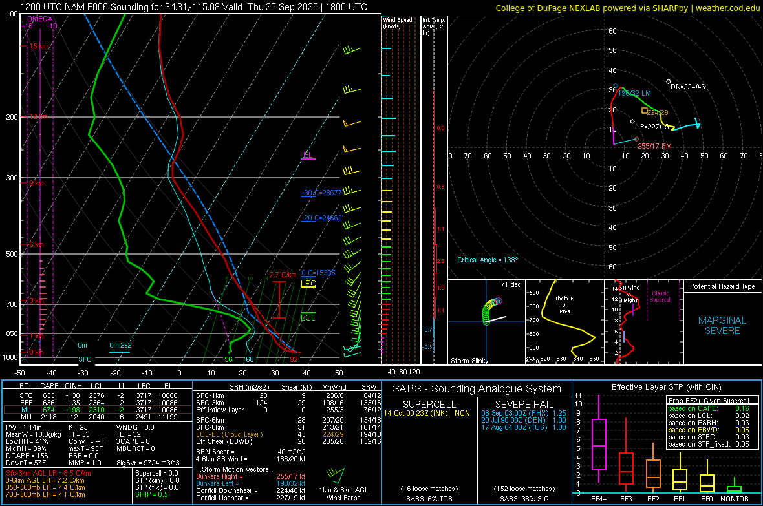Click the surface temperature value 92

tap(294, 359)
